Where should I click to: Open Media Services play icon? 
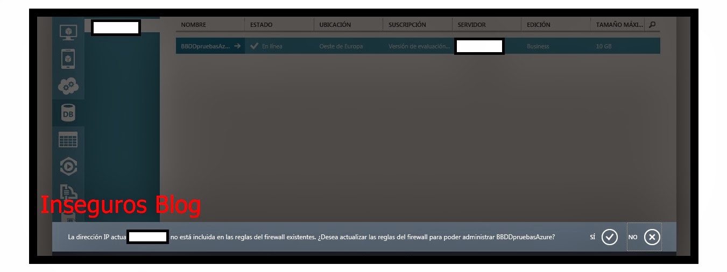tap(68, 167)
